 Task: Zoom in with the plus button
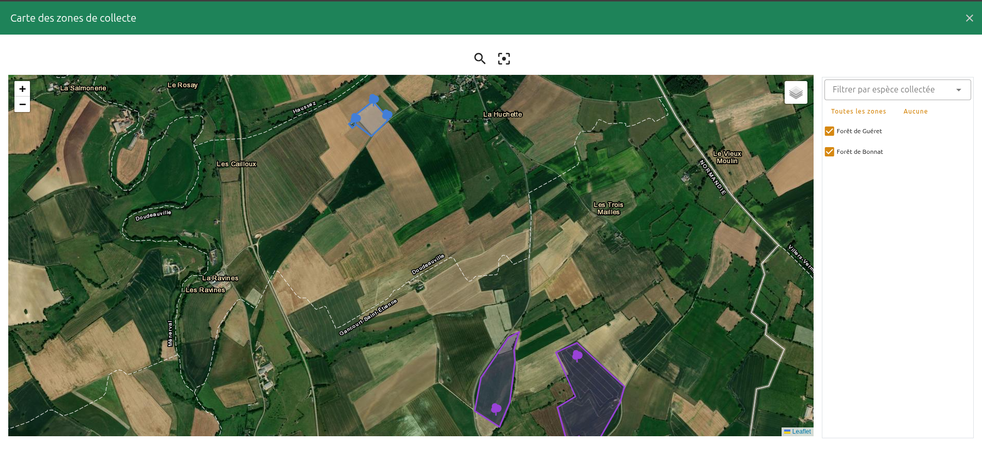coord(22,89)
